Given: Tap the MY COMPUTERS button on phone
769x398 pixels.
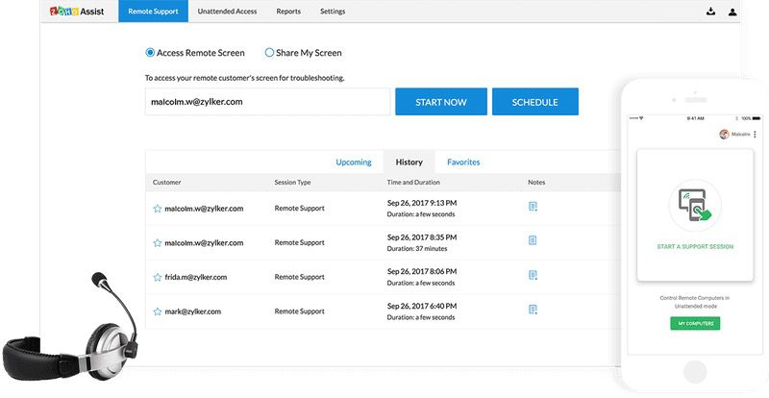Looking at the screenshot, I should tap(695, 324).
